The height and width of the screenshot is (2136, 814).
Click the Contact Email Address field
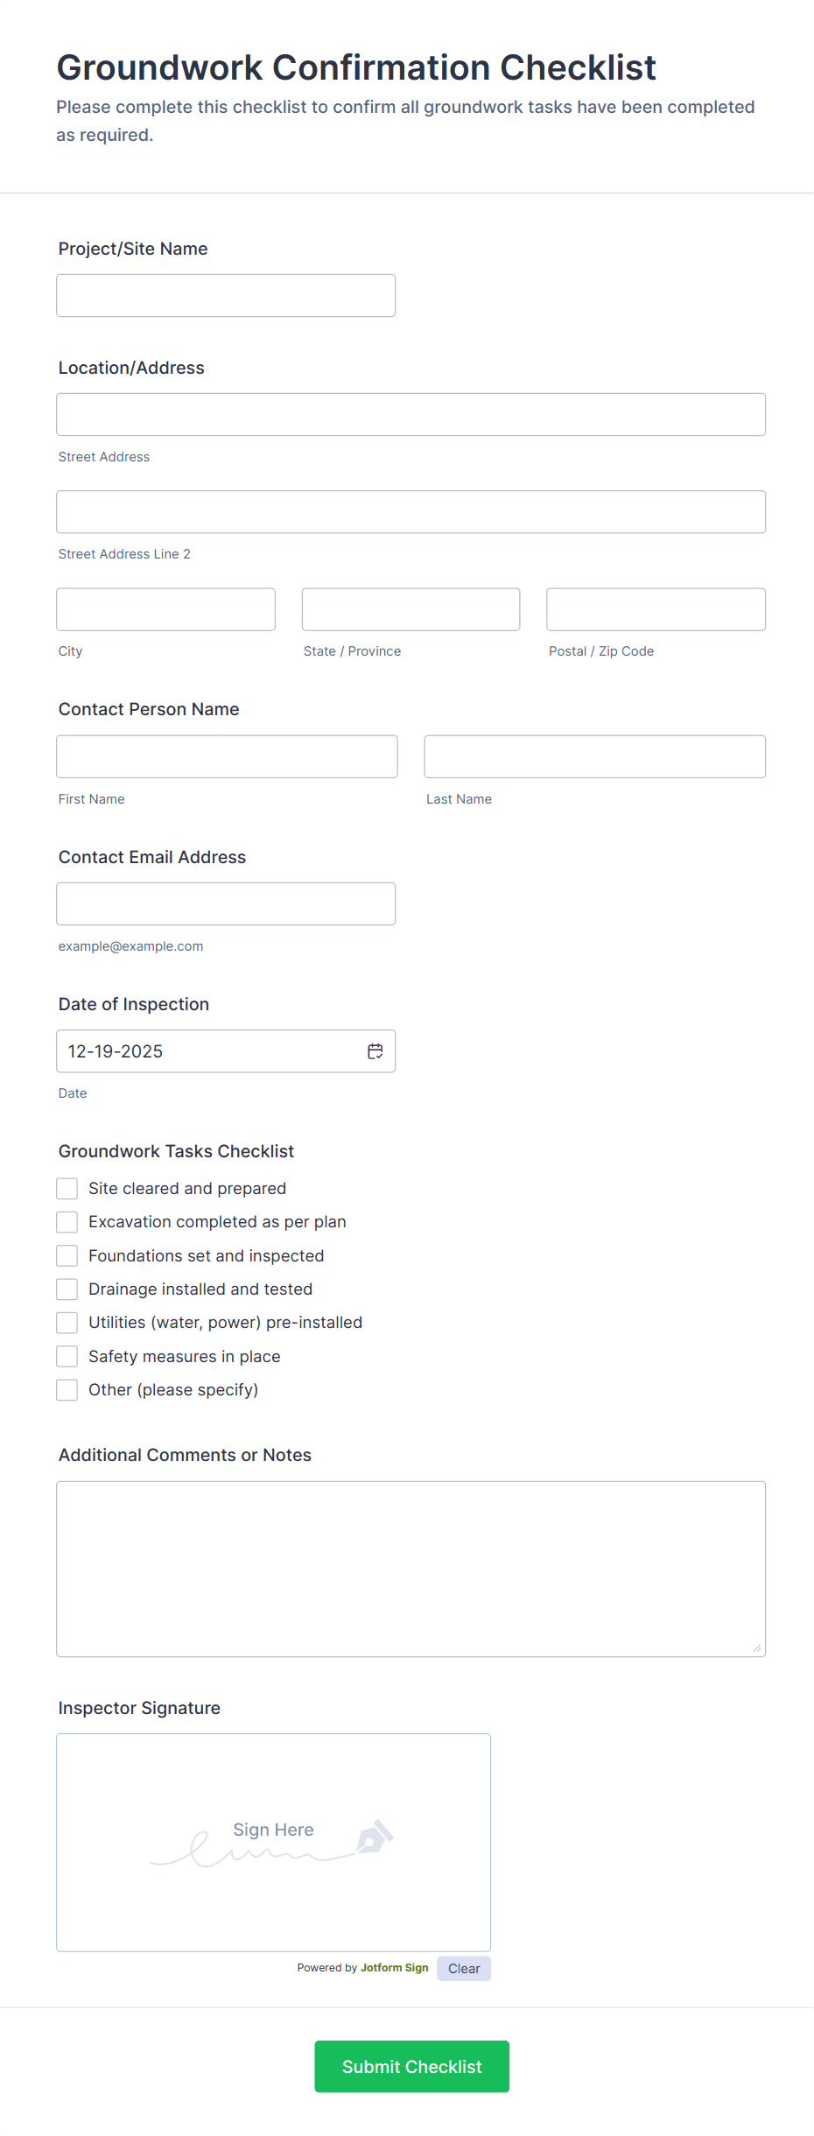click(225, 903)
